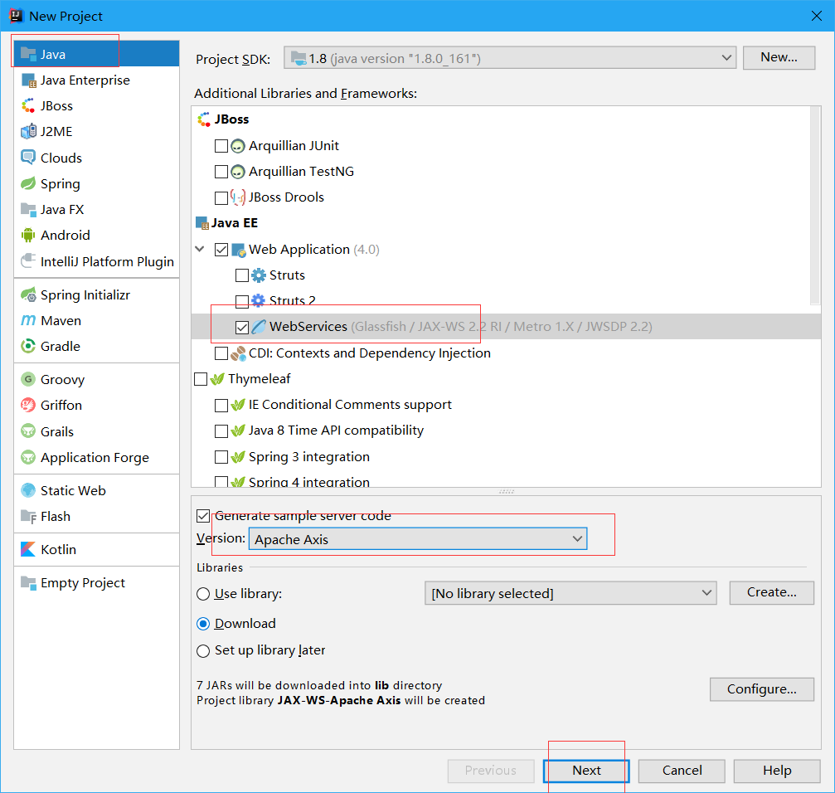Screen dimensions: 835x793
Task: Click the Next button
Action: [x=586, y=770]
